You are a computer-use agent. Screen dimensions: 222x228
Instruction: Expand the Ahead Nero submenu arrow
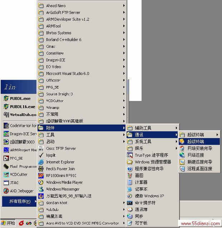(124, 6)
